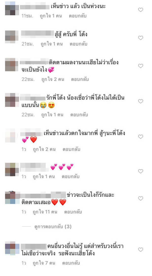Reply to the 11ชม. comment via ตอบกลับ
Image resolution: width=152 pixels, height=276 pixels.
click(x=78, y=16)
